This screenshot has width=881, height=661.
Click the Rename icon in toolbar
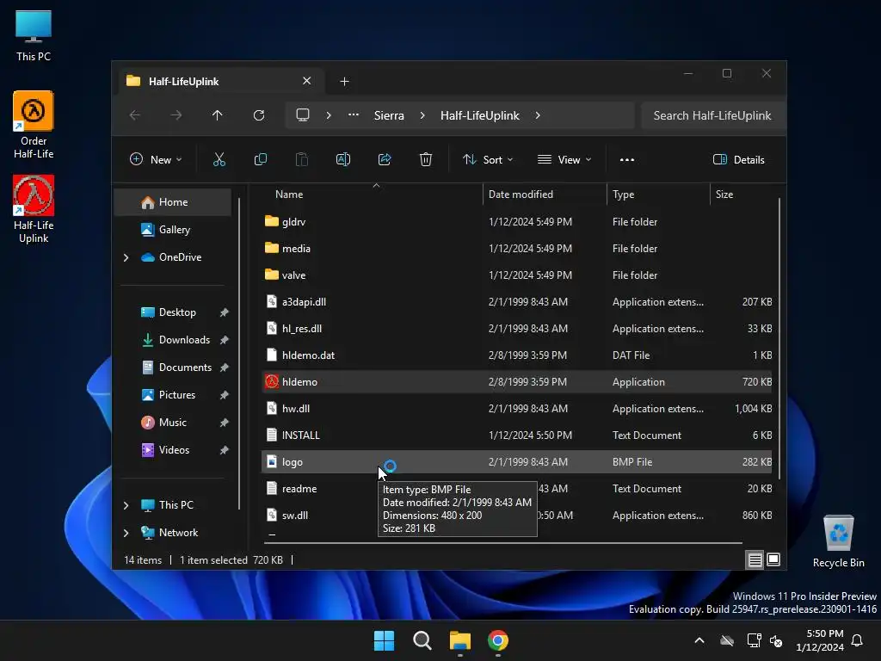342,159
